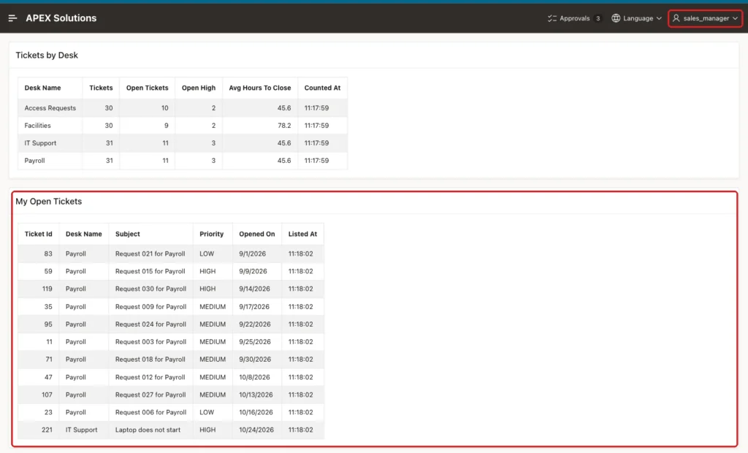The width and height of the screenshot is (748, 453).
Task: Open the sales_manager account menu
Action: (705, 18)
